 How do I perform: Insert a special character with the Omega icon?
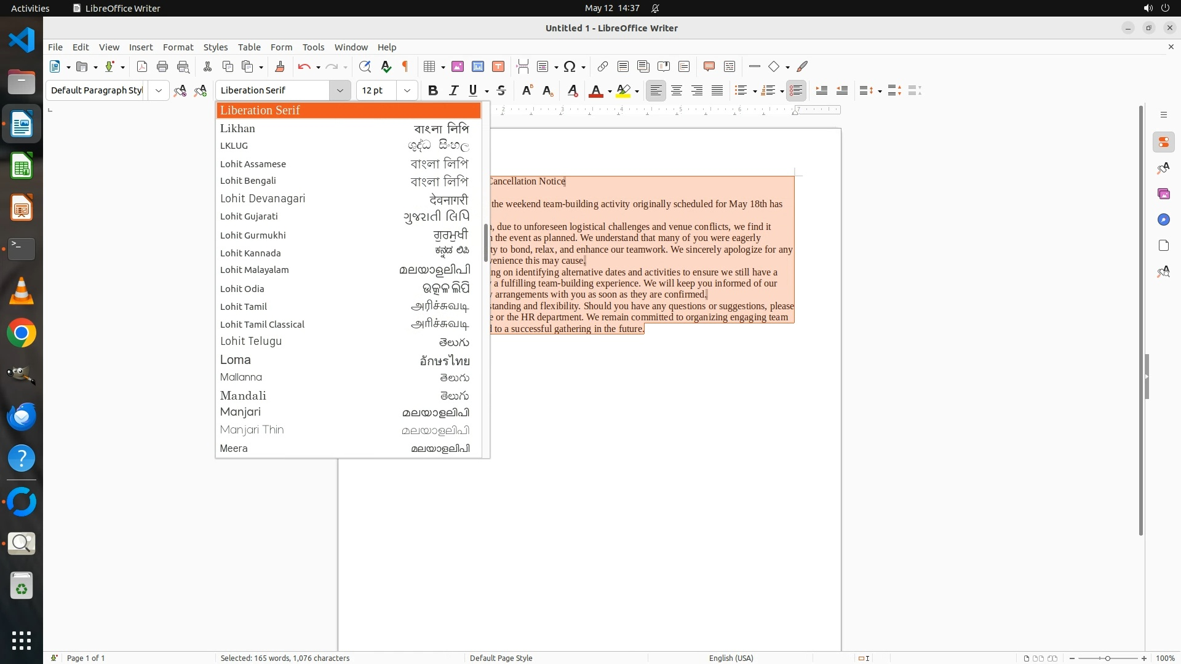[x=570, y=66]
